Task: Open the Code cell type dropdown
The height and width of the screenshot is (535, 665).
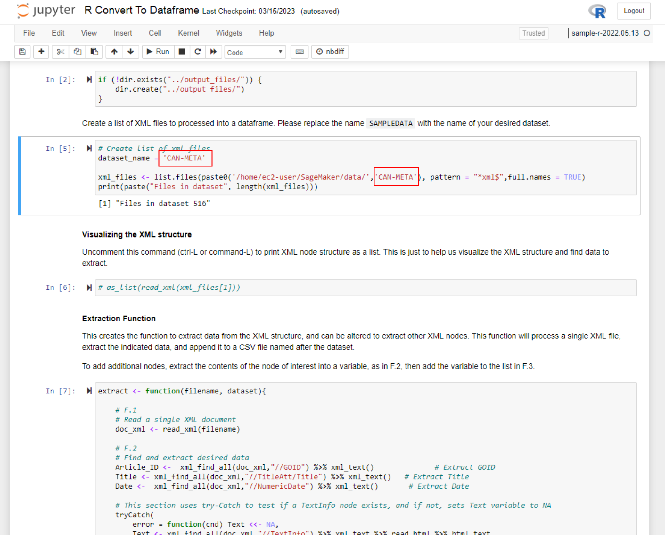Action: coord(255,52)
